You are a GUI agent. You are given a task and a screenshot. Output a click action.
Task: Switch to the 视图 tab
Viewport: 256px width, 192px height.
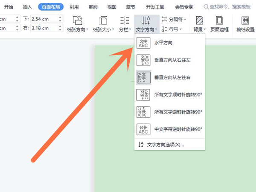[112, 7]
